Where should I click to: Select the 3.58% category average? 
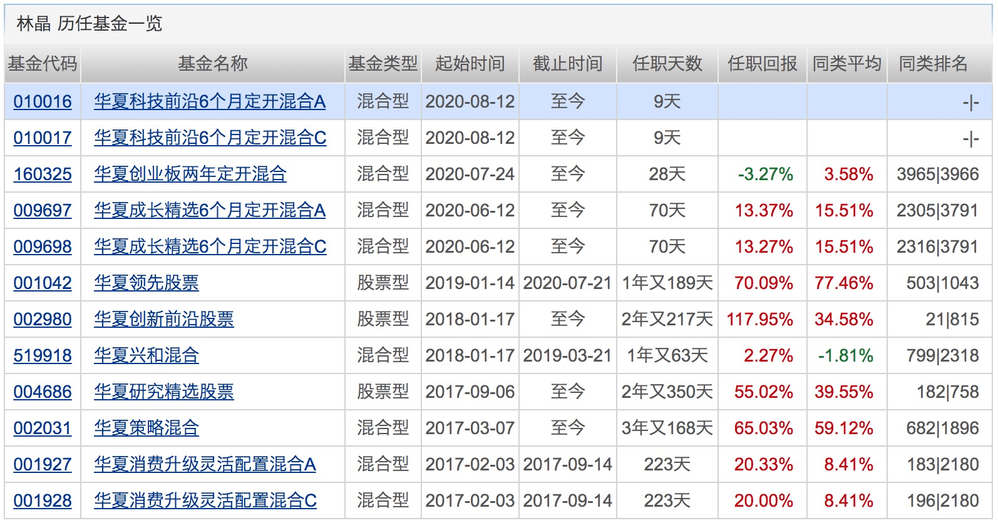[848, 174]
